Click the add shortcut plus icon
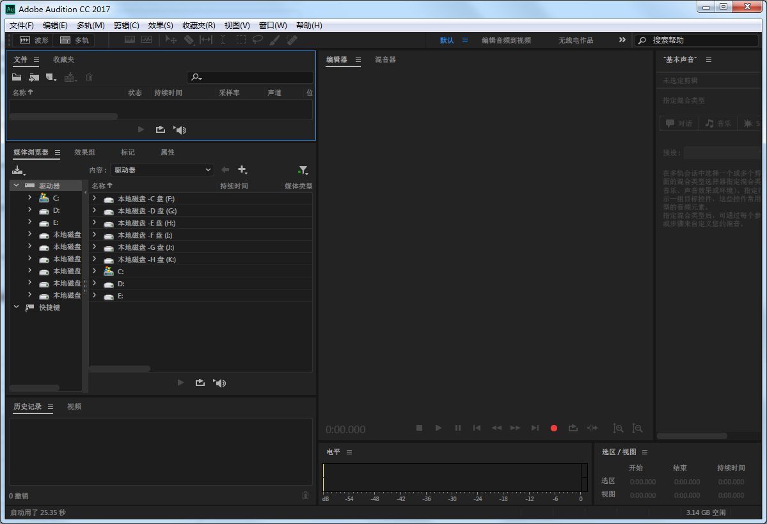This screenshot has width=767, height=524. (242, 169)
